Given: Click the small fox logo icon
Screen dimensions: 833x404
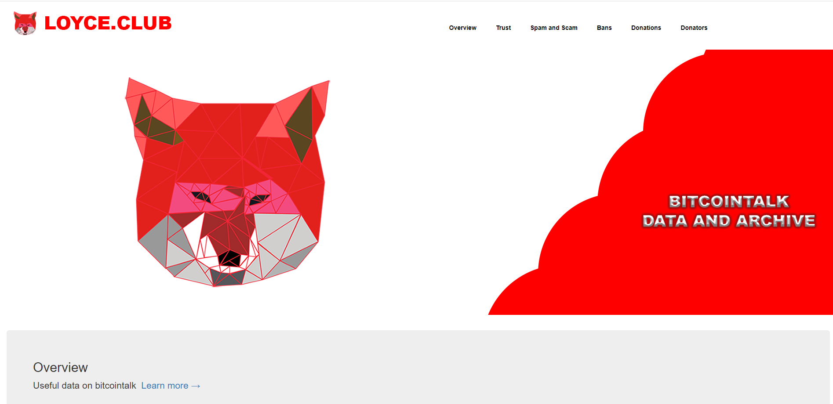Looking at the screenshot, I should click(25, 23).
